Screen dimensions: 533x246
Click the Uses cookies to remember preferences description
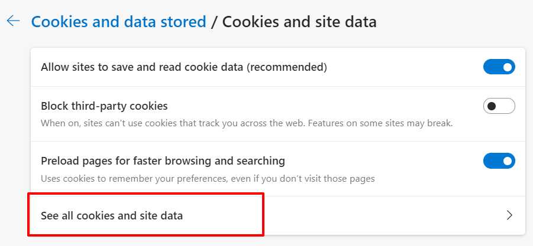(208, 178)
